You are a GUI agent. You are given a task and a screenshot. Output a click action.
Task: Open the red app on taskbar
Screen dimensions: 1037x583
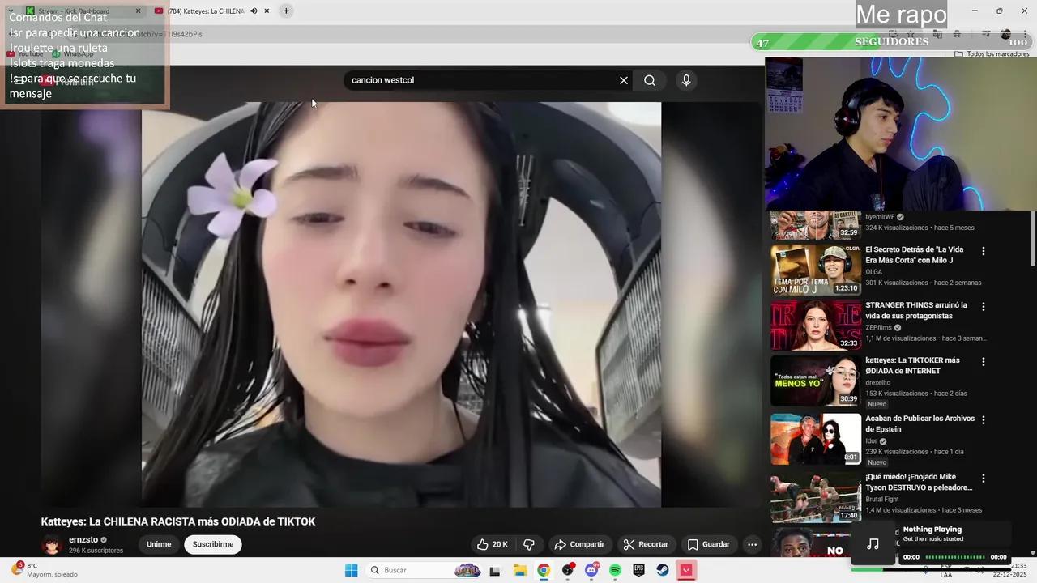(687, 570)
